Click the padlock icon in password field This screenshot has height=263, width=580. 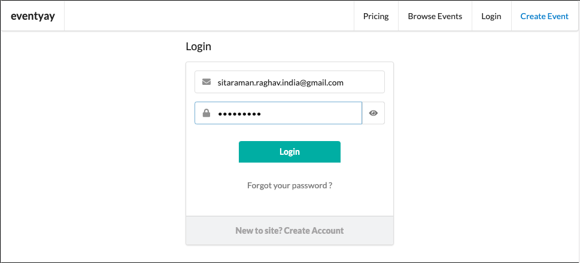[x=207, y=113]
